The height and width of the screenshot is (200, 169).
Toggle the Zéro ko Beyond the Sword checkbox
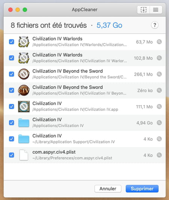point(12,90)
